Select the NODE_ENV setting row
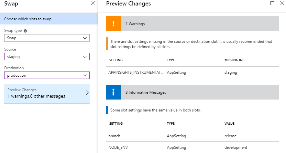This screenshot has width=286, height=153. tap(192, 148)
